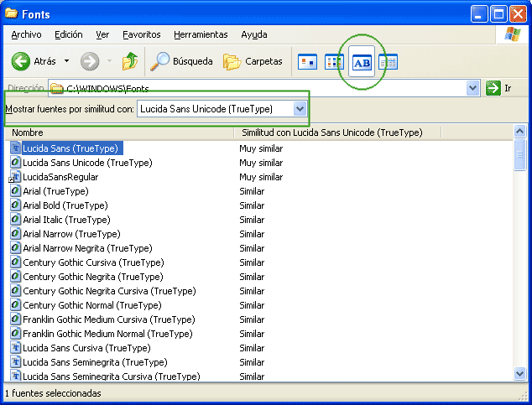This screenshot has height=405, width=532.
Task: Click Franklin Gothic Medium Cursiva icon
Action: click(x=16, y=319)
